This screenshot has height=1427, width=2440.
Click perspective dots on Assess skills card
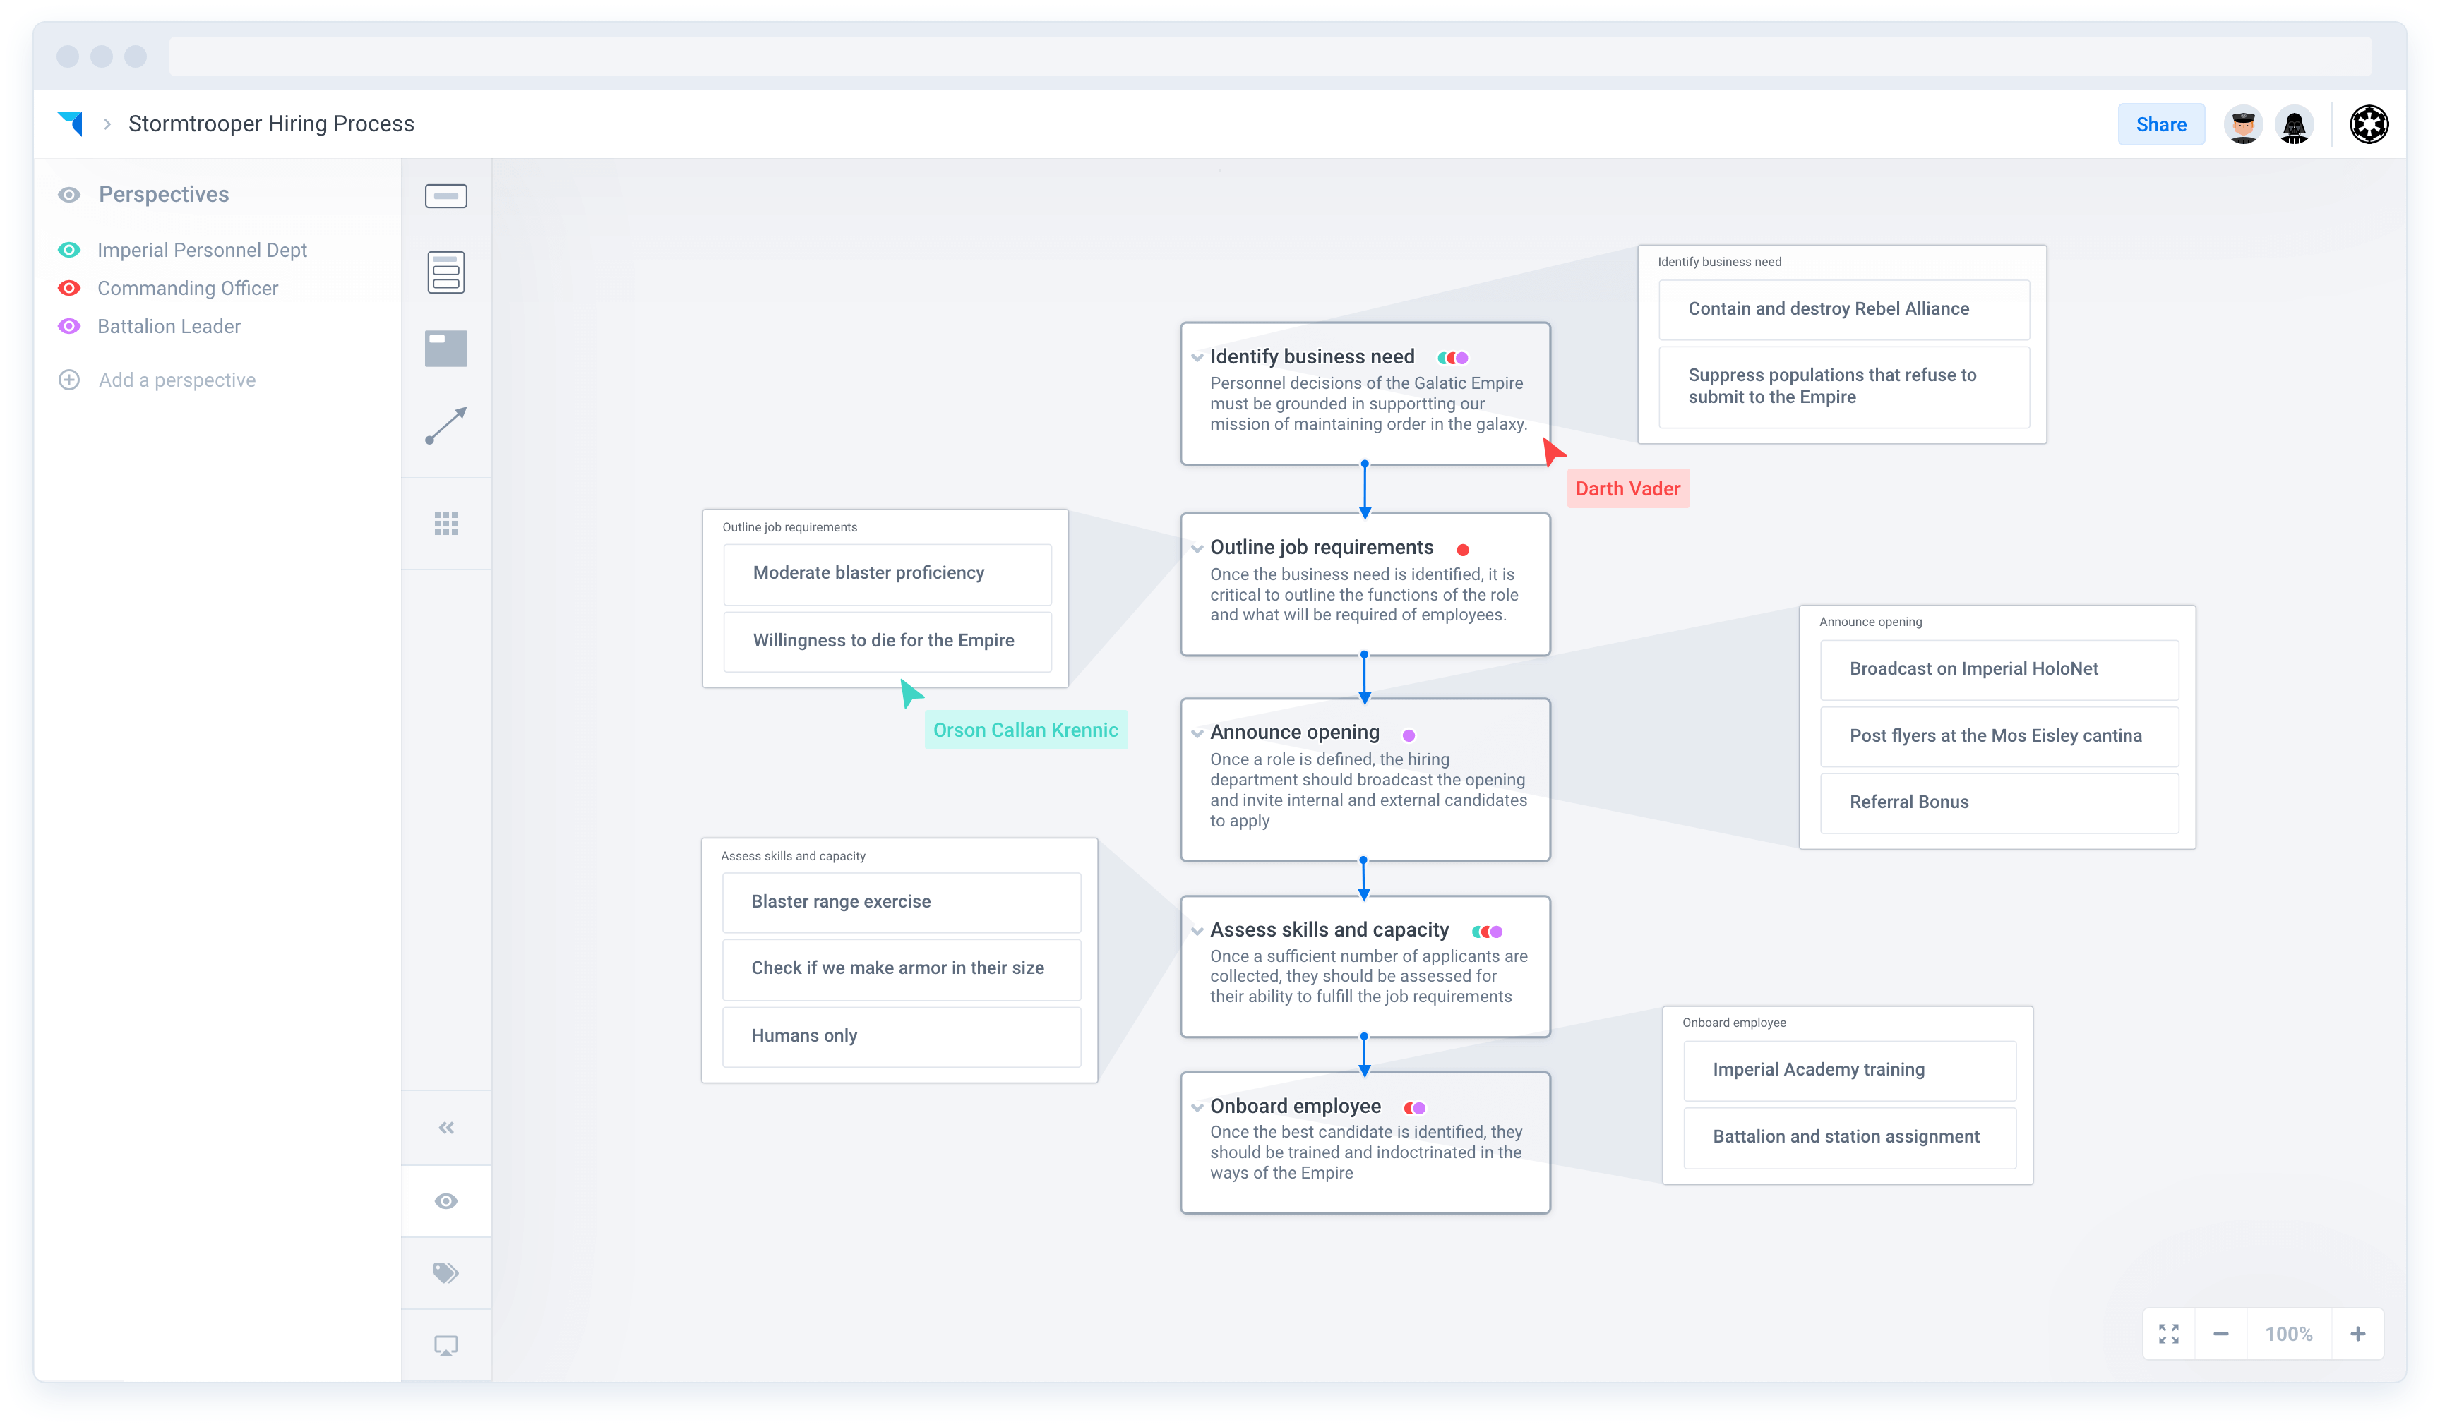pos(1486,932)
